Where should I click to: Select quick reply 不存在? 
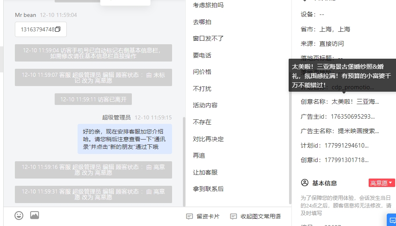click(202, 122)
